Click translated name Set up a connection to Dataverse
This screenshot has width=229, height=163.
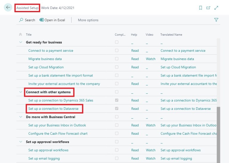[185, 109]
